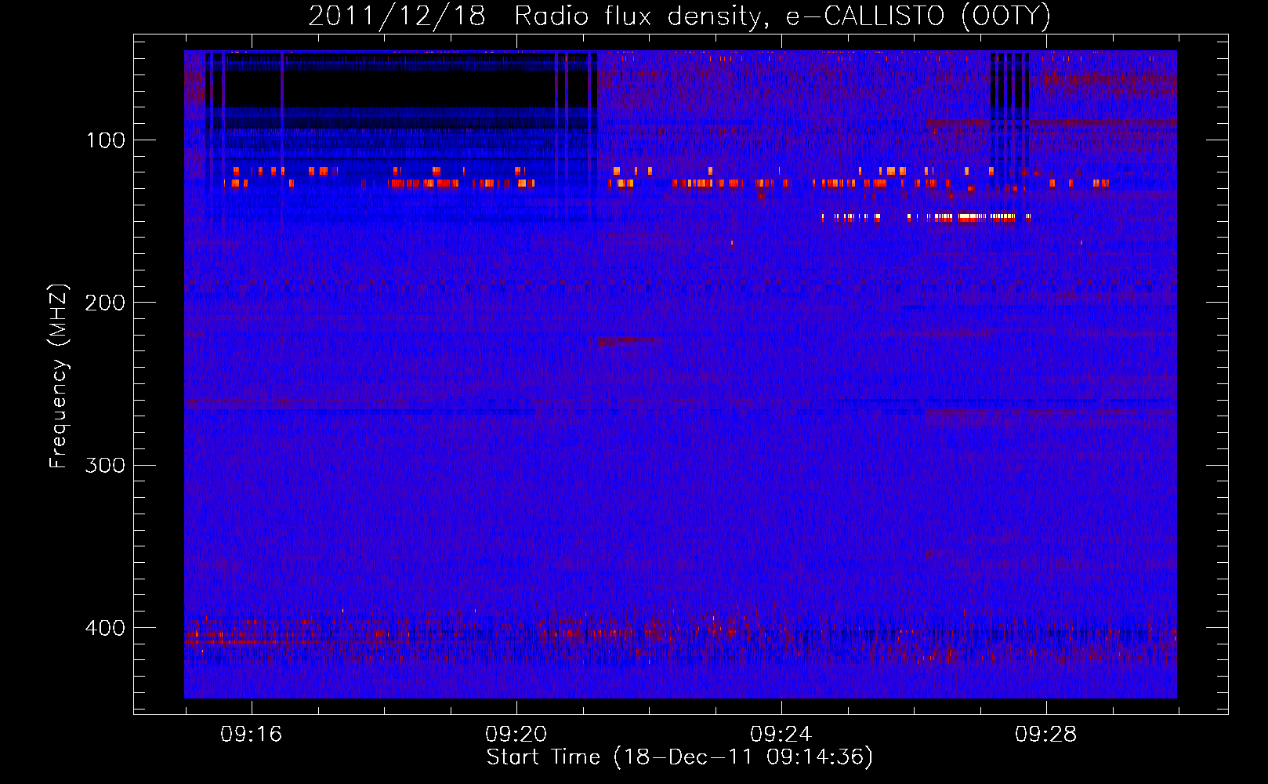Click the '200' frequency tick label
1268x784 pixels.
pyautogui.click(x=106, y=303)
